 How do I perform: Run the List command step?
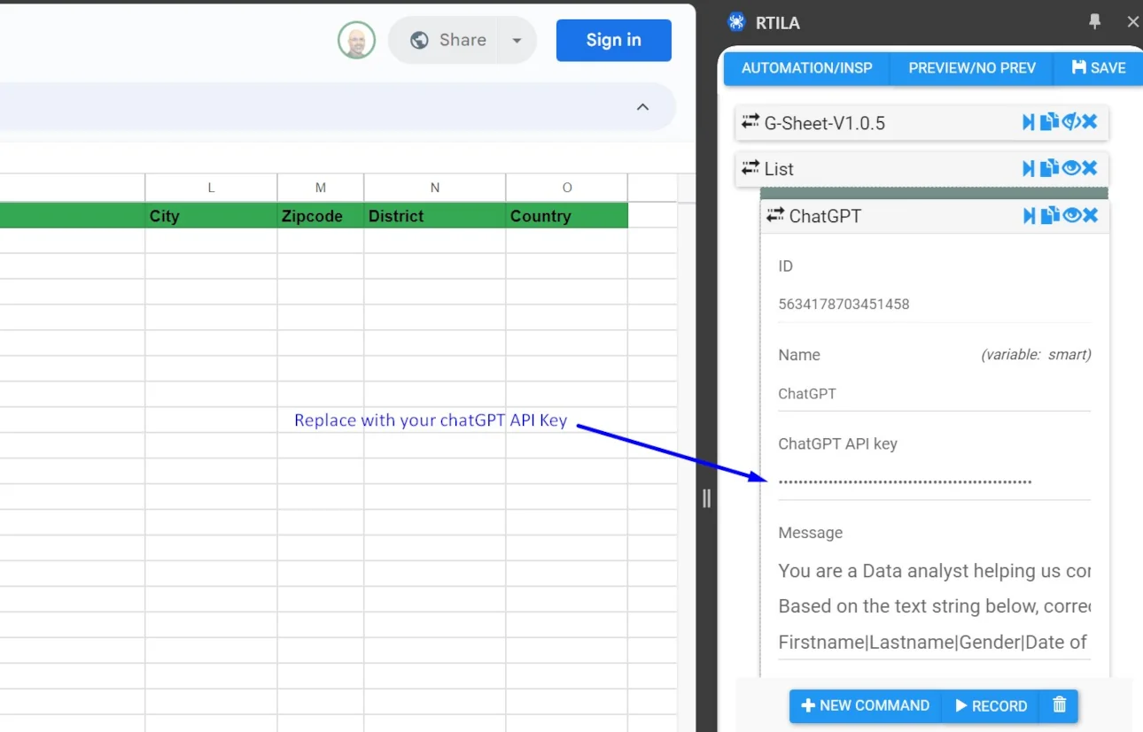pyautogui.click(x=1028, y=168)
